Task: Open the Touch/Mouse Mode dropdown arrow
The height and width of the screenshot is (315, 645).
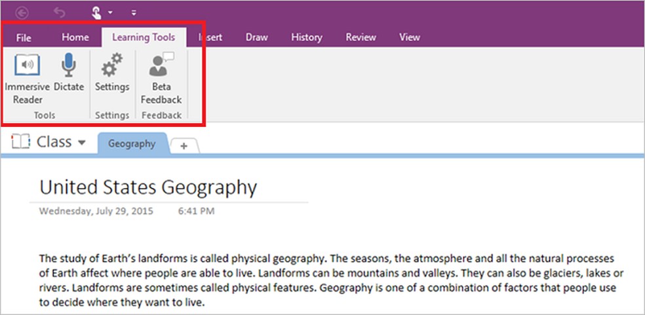Action: 110,12
